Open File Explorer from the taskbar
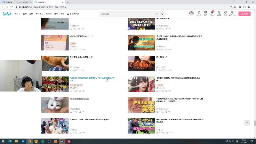The height and width of the screenshot is (144, 256). point(17,141)
